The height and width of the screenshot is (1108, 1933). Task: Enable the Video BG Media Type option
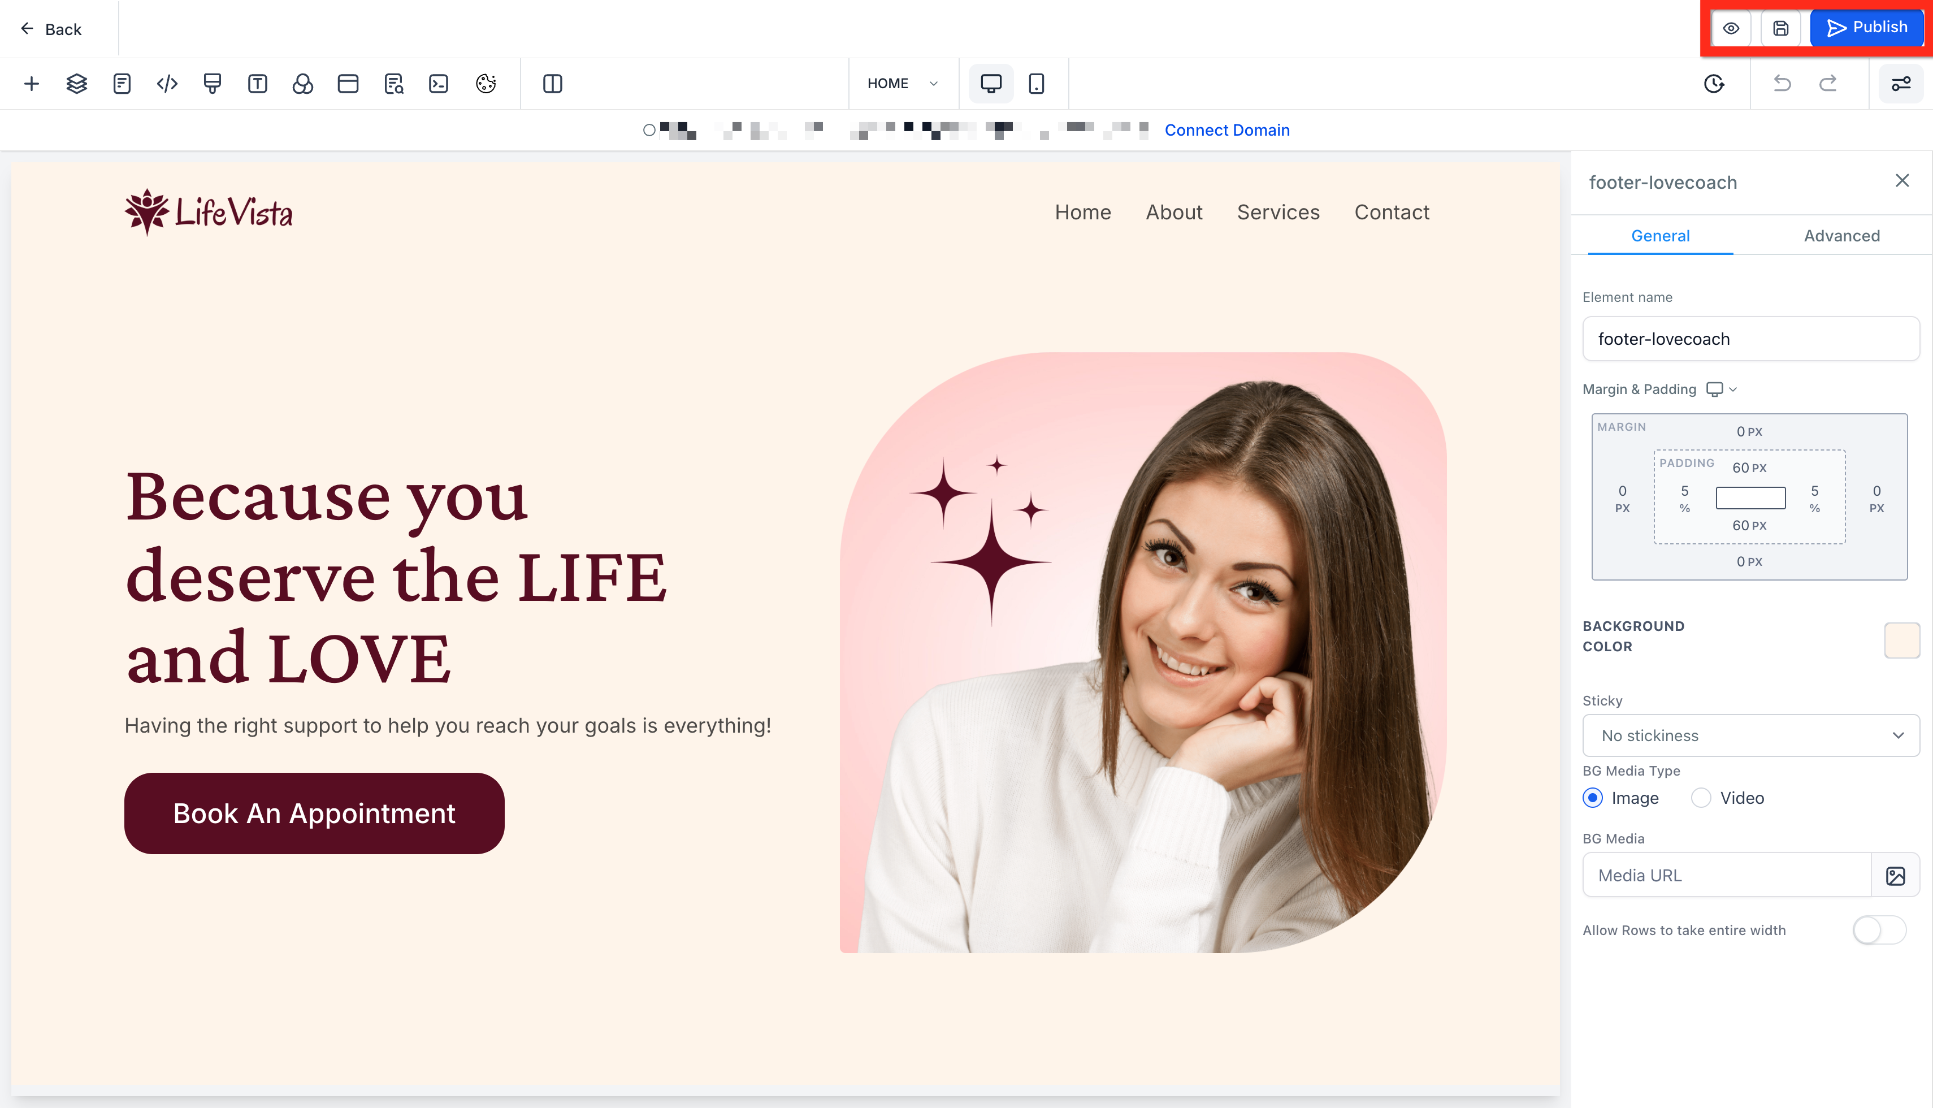pos(1701,798)
